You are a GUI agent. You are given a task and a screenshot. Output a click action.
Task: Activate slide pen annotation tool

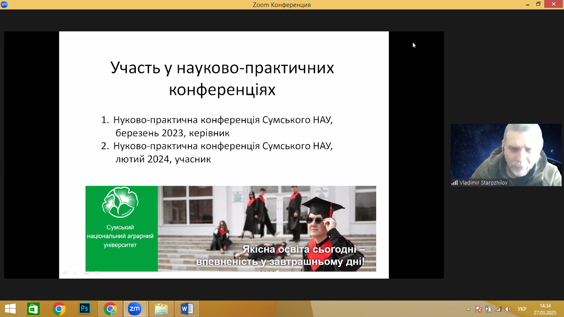coord(76,272)
